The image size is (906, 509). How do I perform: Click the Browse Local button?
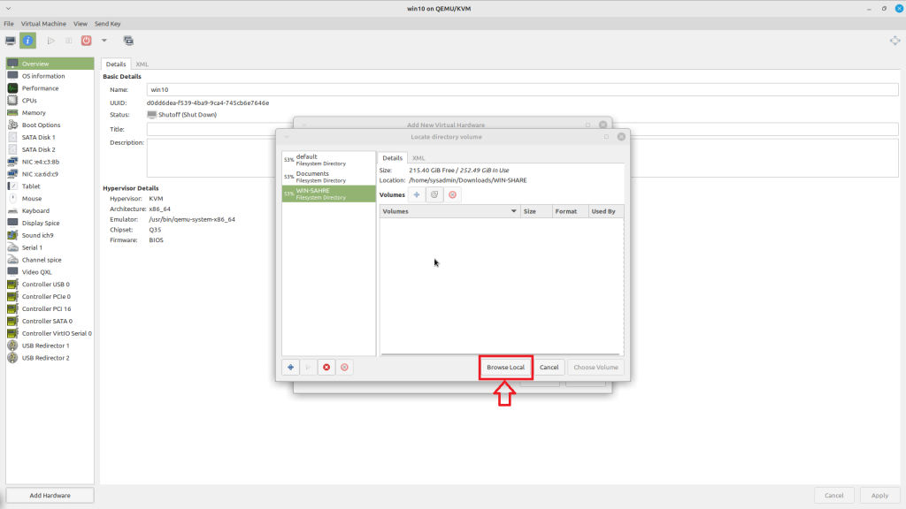coord(505,367)
